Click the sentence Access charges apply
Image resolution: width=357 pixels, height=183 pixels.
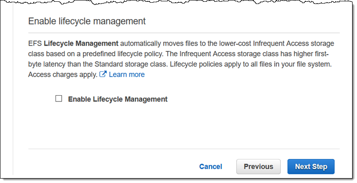click(63, 74)
